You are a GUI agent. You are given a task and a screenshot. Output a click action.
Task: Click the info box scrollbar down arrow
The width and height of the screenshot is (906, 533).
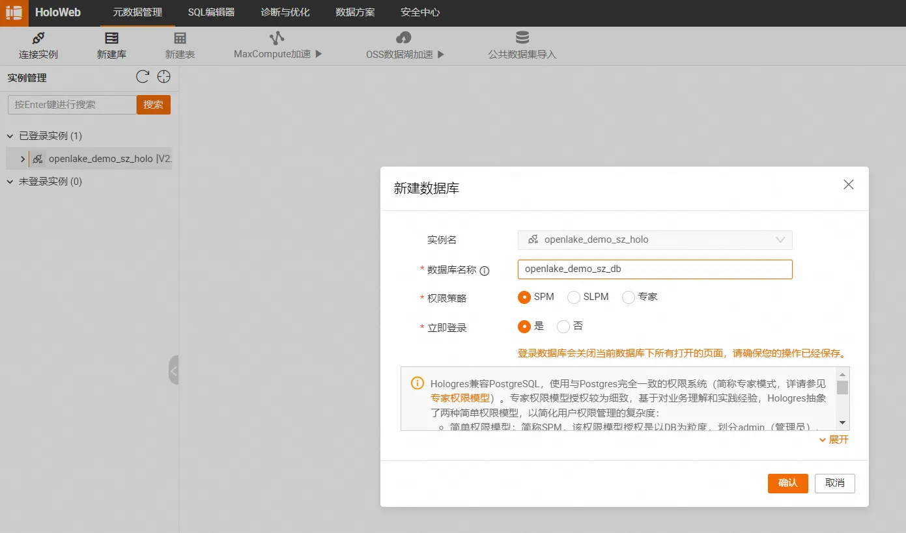tap(842, 423)
